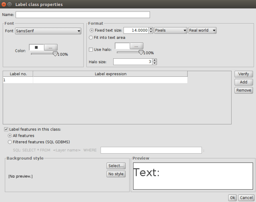This screenshot has width=256, height=202.
Task: Open halo color picker ellipsis button
Action: point(136,46)
